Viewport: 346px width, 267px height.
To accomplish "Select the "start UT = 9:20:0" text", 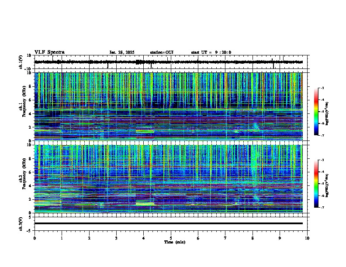I will click(211, 52).
